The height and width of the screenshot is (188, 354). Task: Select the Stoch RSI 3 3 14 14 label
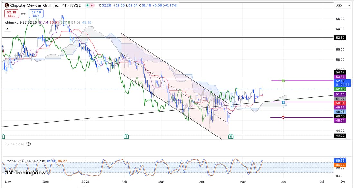(x=24, y=161)
